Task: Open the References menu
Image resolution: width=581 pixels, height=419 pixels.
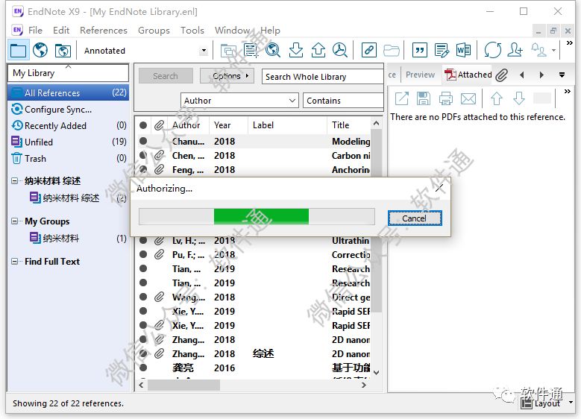Action: (104, 30)
